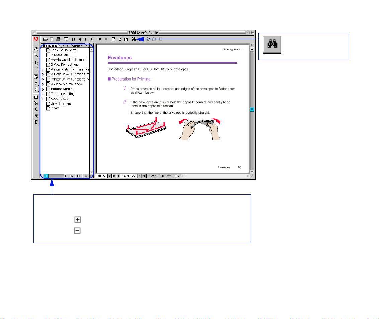This screenshot has width=379, height=319.
Task: Click the Print icon in the toolbar
Action: click(x=58, y=39)
